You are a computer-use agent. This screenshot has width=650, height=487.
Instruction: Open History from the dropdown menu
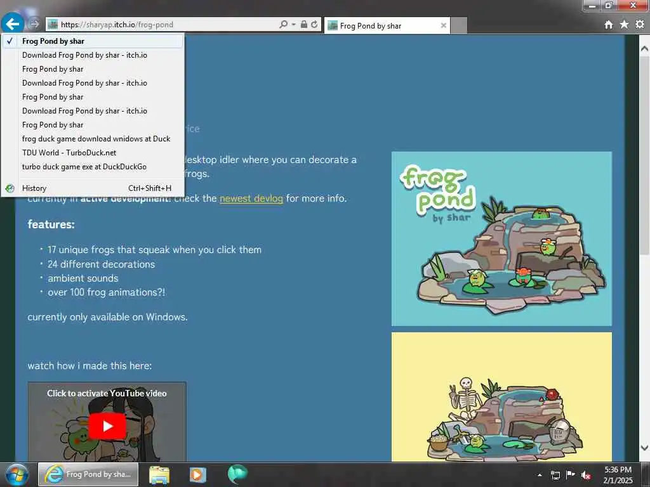(93, 188)
